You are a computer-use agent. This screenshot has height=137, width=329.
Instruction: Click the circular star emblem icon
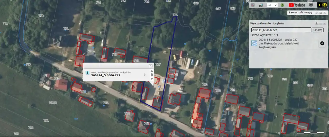[x=311, y=5]
